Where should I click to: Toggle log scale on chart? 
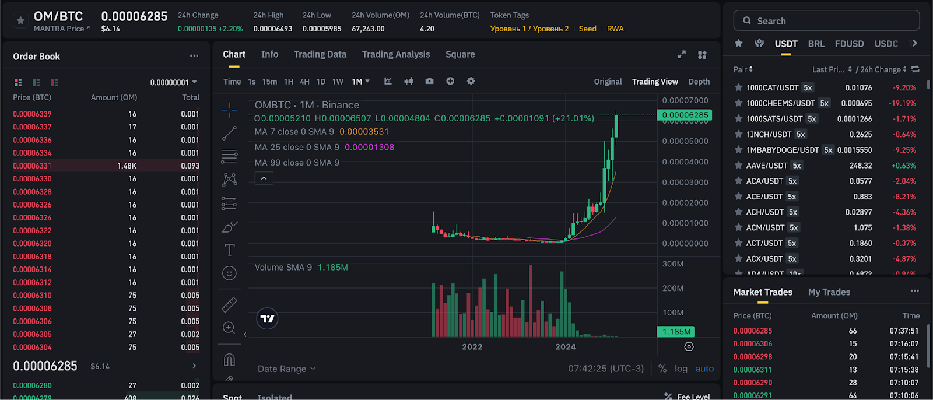click(681, 369)
